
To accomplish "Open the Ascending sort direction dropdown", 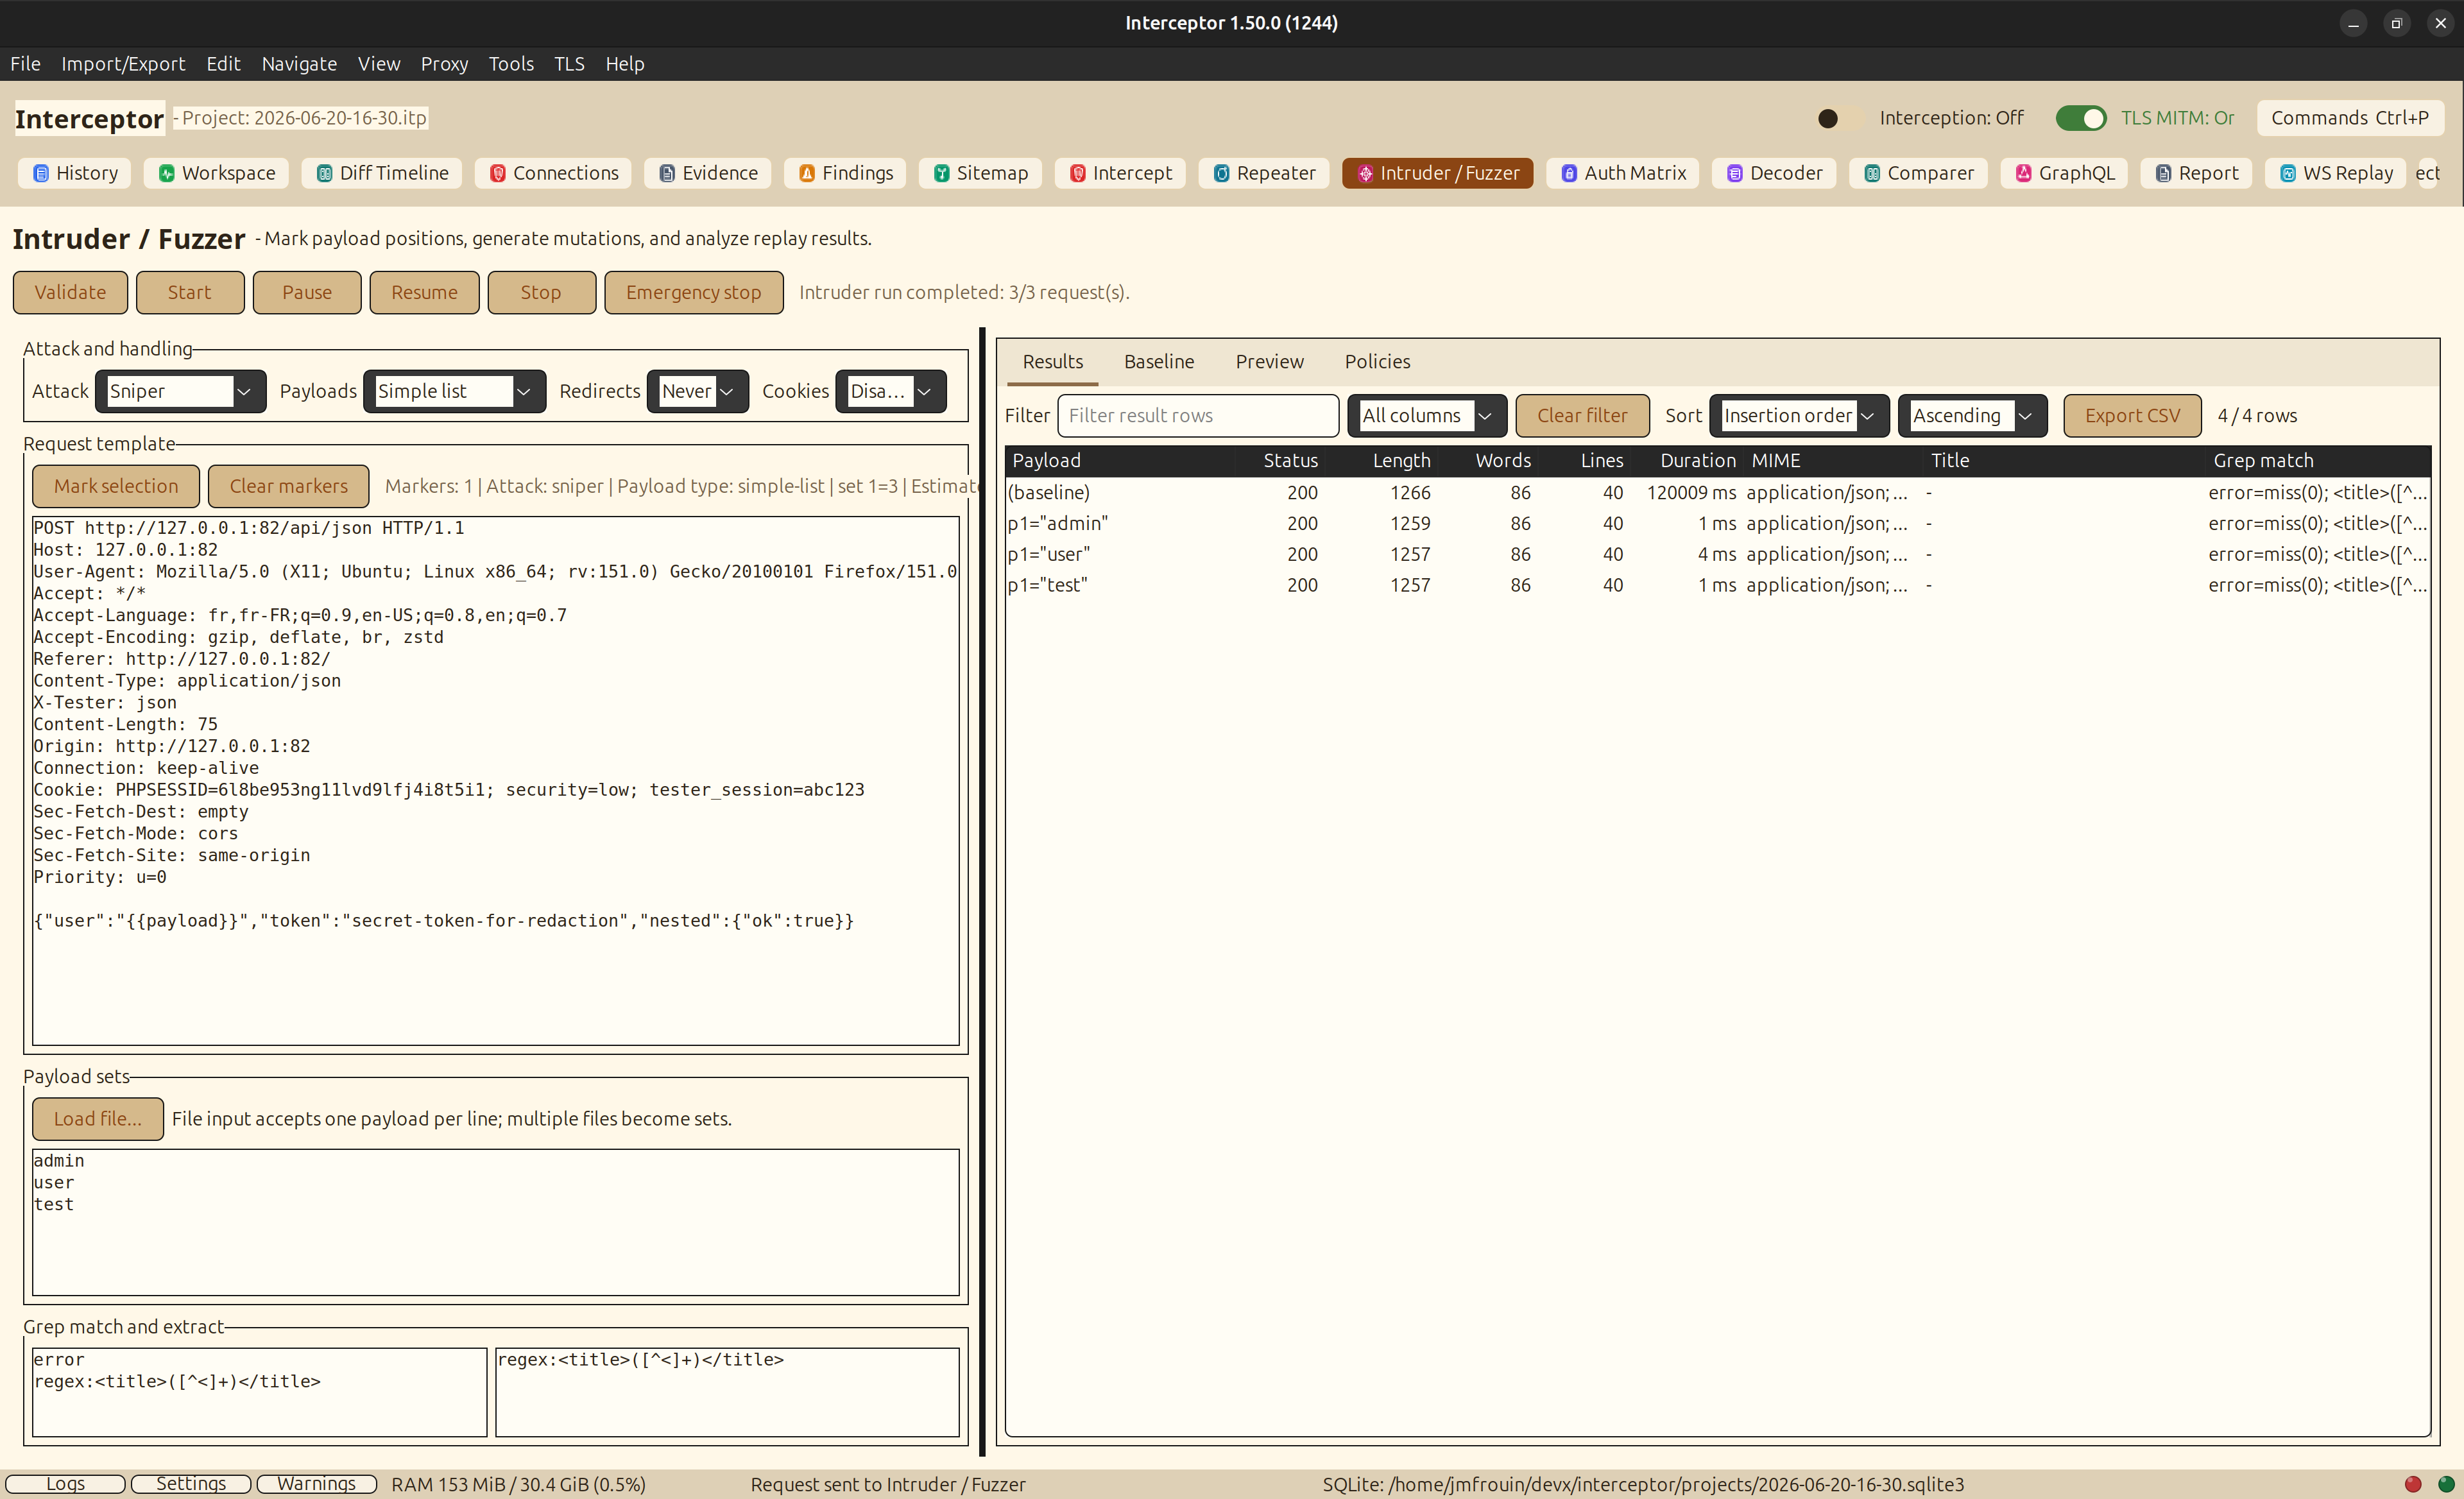I will 1972,415.
